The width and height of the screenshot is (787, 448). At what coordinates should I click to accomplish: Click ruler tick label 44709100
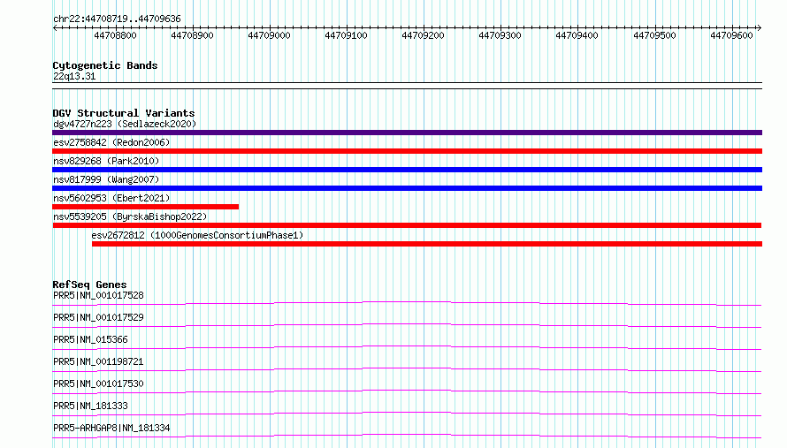click(346, 35)
